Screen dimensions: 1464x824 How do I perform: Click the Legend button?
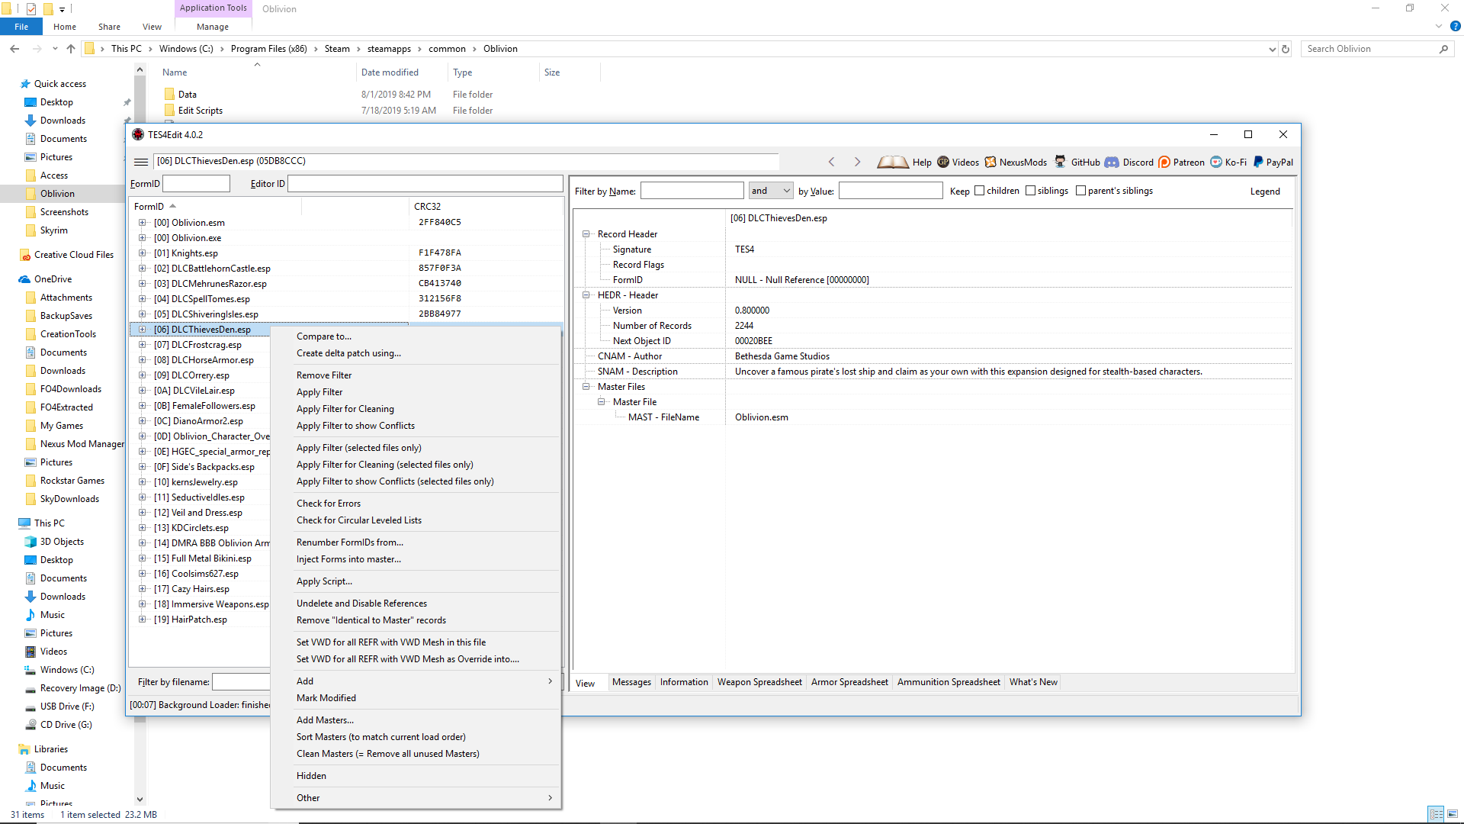pos(1265,192)
